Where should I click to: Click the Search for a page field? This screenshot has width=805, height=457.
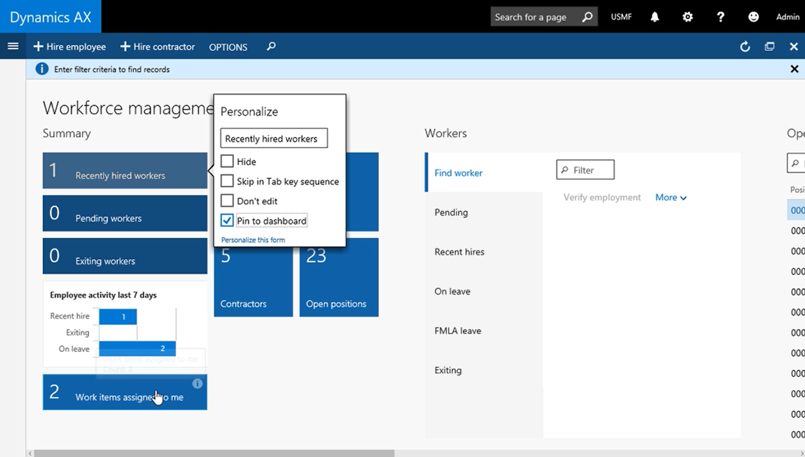tap(535, 17)
